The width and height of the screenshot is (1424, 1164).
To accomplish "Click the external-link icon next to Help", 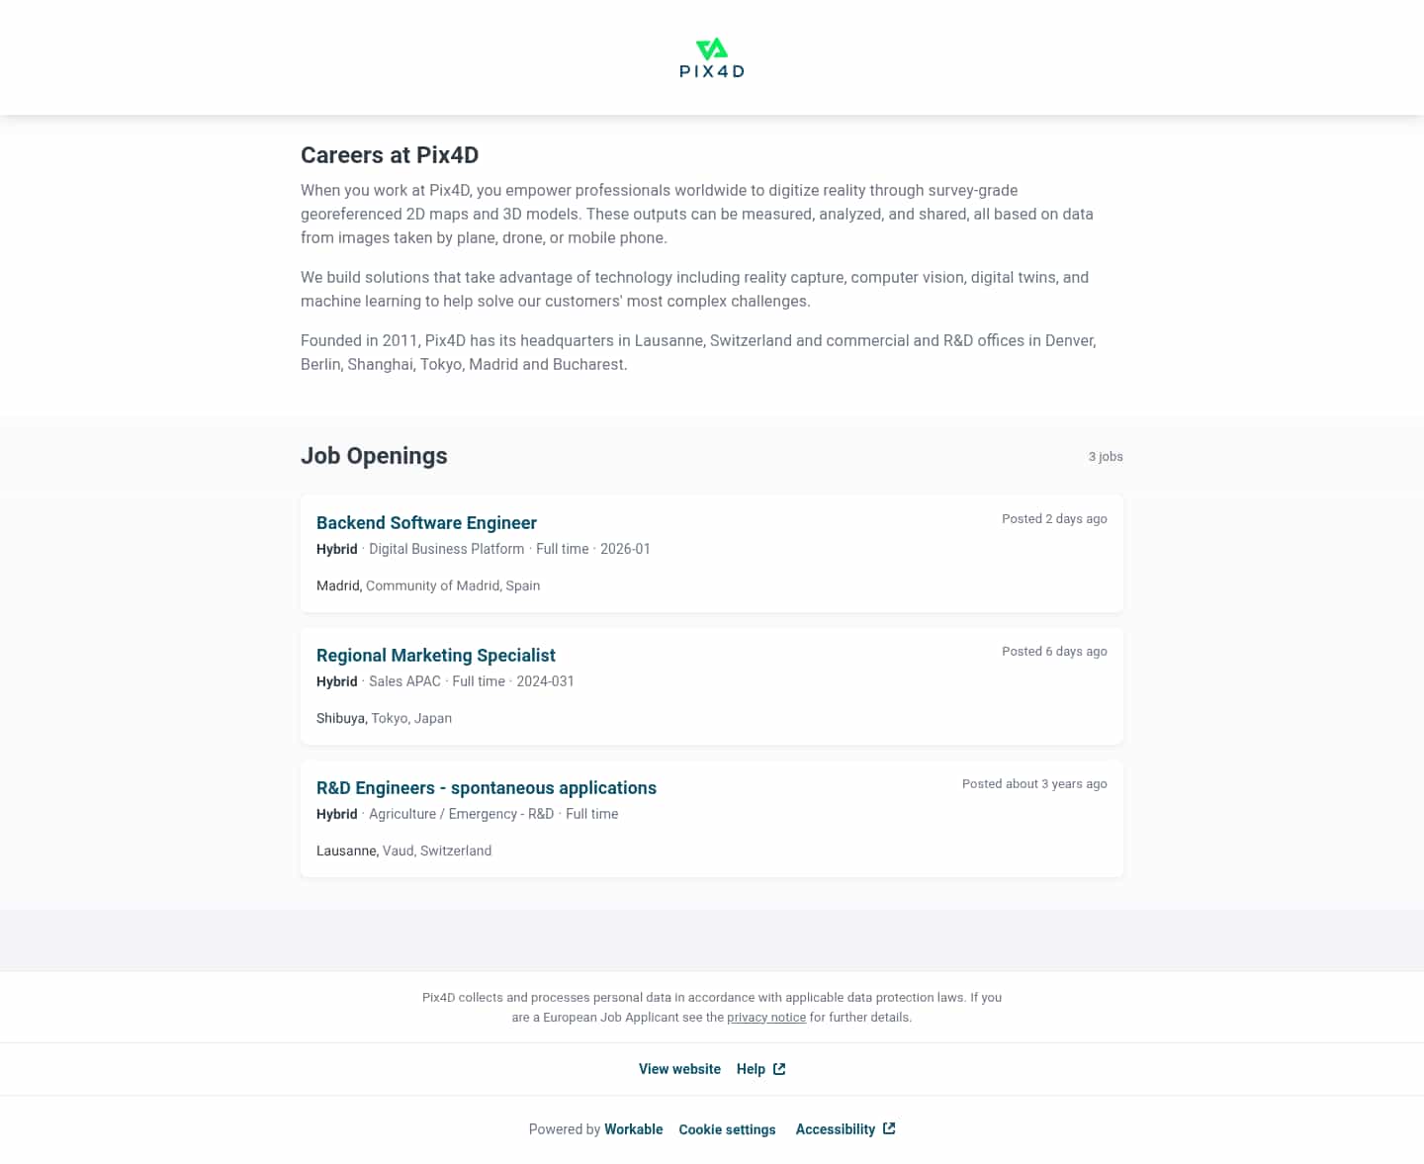I will [x=778, y=1068].
